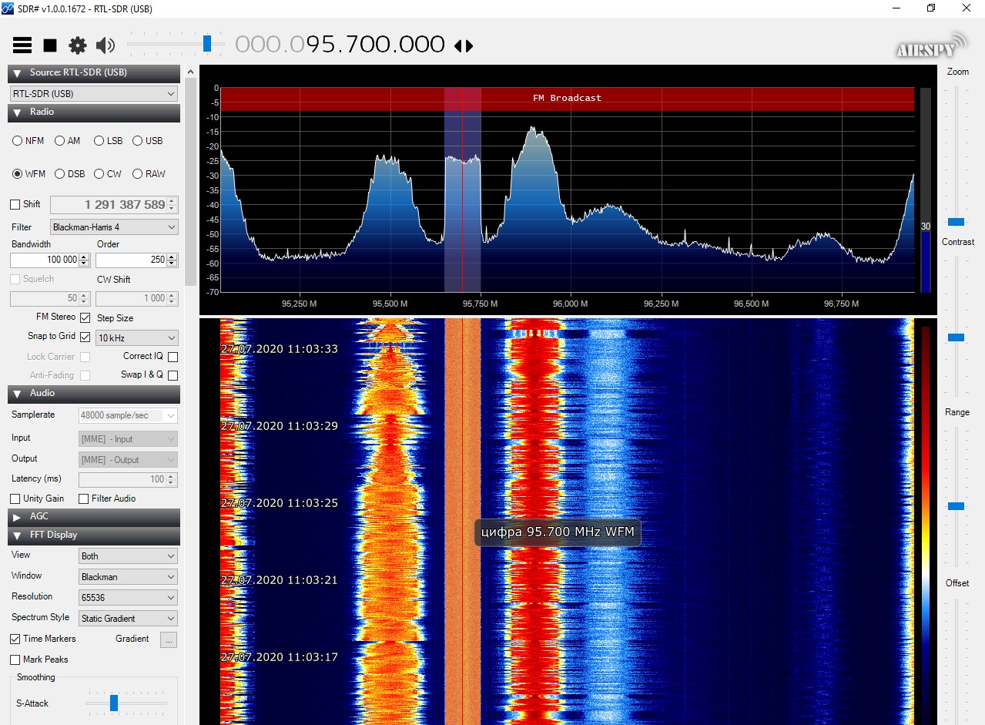Open the hamburger main menu

tap(22, 45)
